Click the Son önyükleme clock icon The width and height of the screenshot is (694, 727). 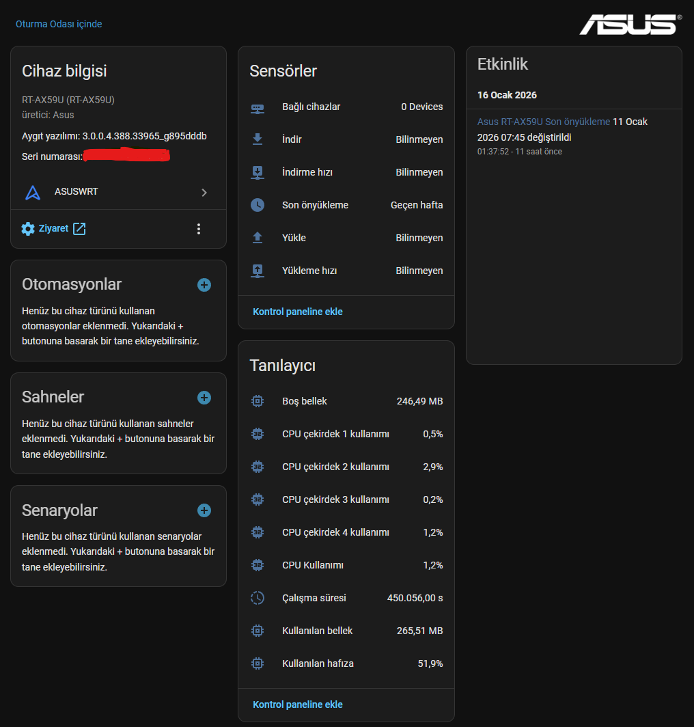258,205
